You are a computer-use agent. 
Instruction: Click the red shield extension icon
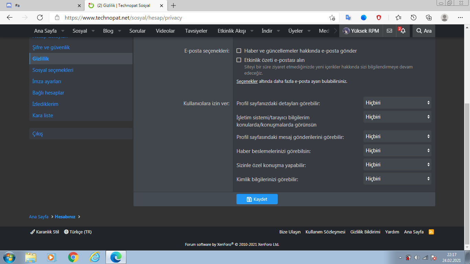[x=379, y=18]
